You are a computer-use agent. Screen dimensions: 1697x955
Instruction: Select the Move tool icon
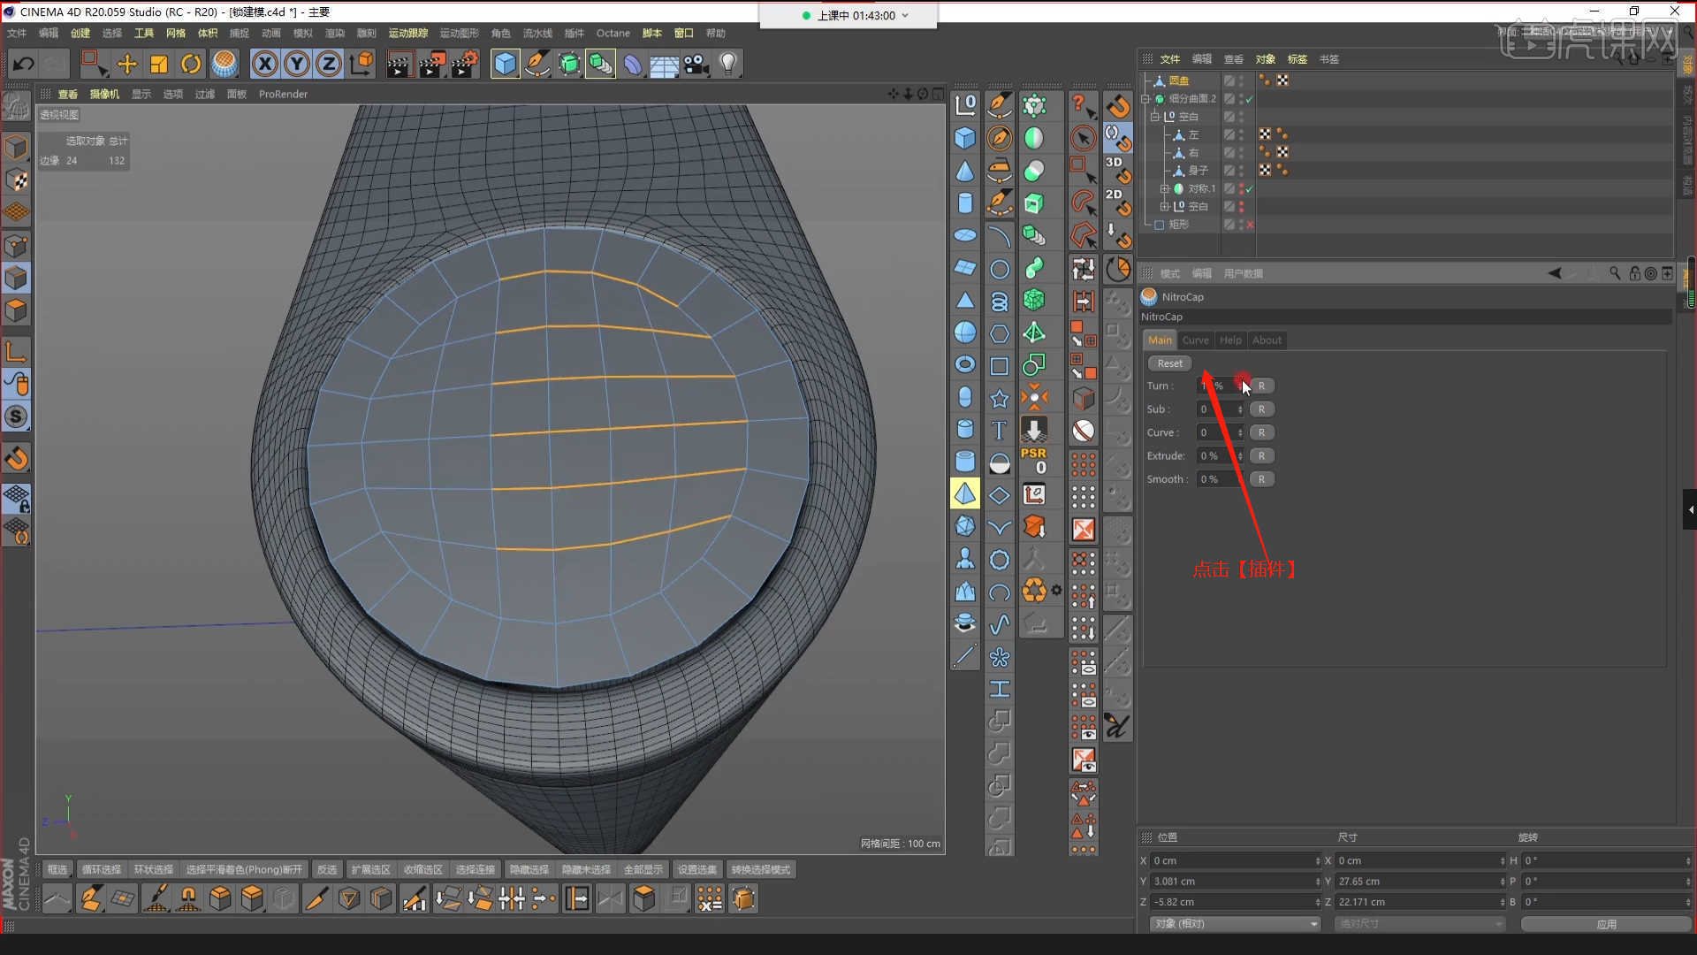click(x=127, y=64)
